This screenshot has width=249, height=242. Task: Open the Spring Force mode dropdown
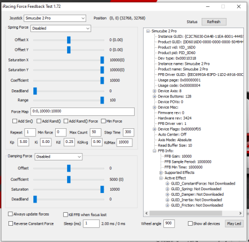pos(61,28)
